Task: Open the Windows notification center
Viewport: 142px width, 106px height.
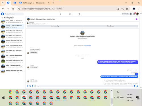Action: click(x=137, y=98)
